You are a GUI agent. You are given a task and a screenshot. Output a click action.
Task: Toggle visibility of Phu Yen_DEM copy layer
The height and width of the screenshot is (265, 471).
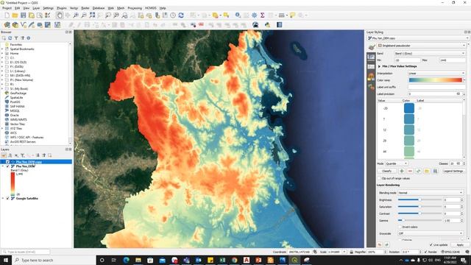coord(8,162)
